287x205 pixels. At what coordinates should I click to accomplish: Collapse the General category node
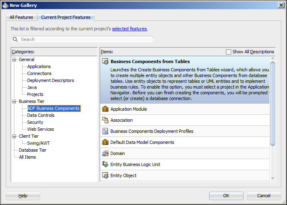(x=15, y=60)
